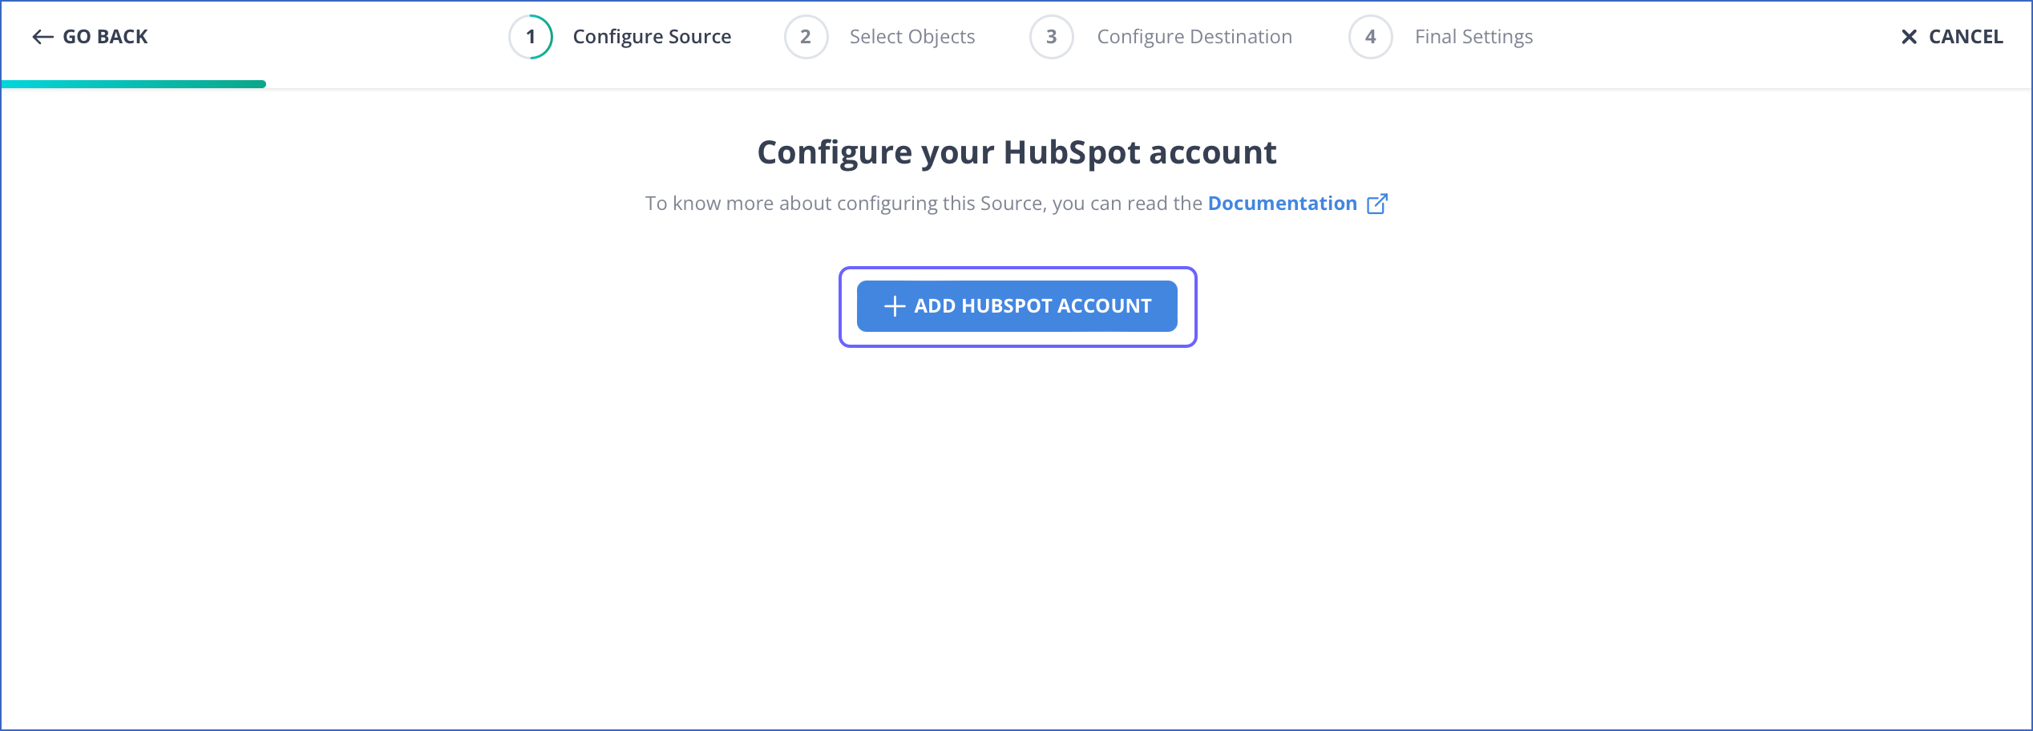This screenshot has width=2033, height=731.
Task: Go to the Select Objects step label
Action: [912, 37]
